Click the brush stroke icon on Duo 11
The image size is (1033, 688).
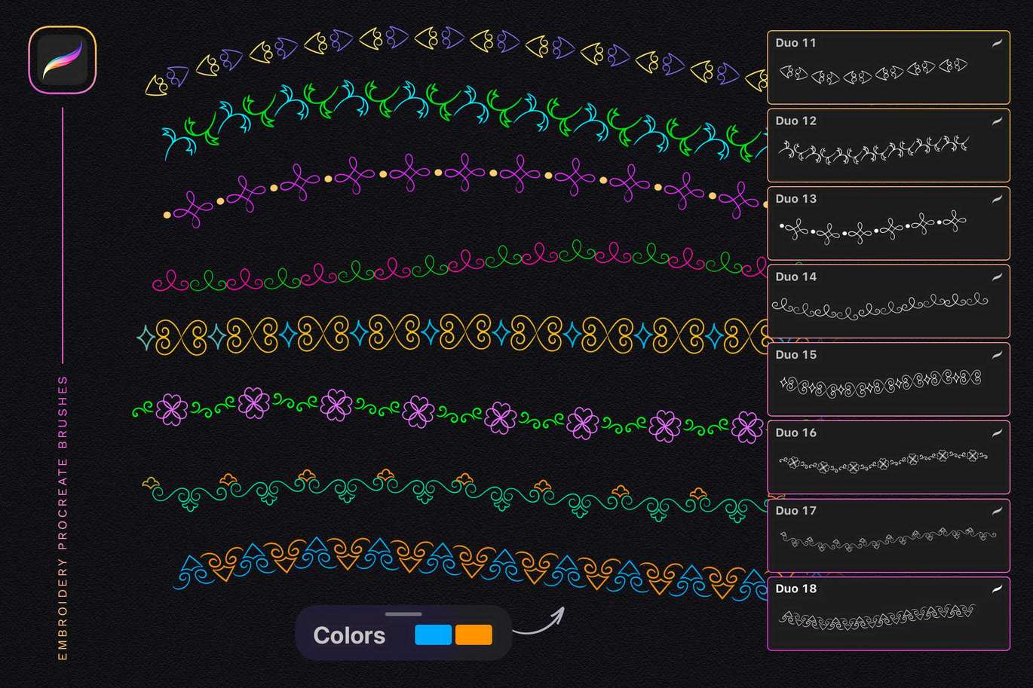coord(996,43)
